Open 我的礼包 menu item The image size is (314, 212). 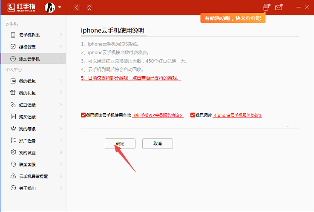pyautogui.click(x=27, y=93)
